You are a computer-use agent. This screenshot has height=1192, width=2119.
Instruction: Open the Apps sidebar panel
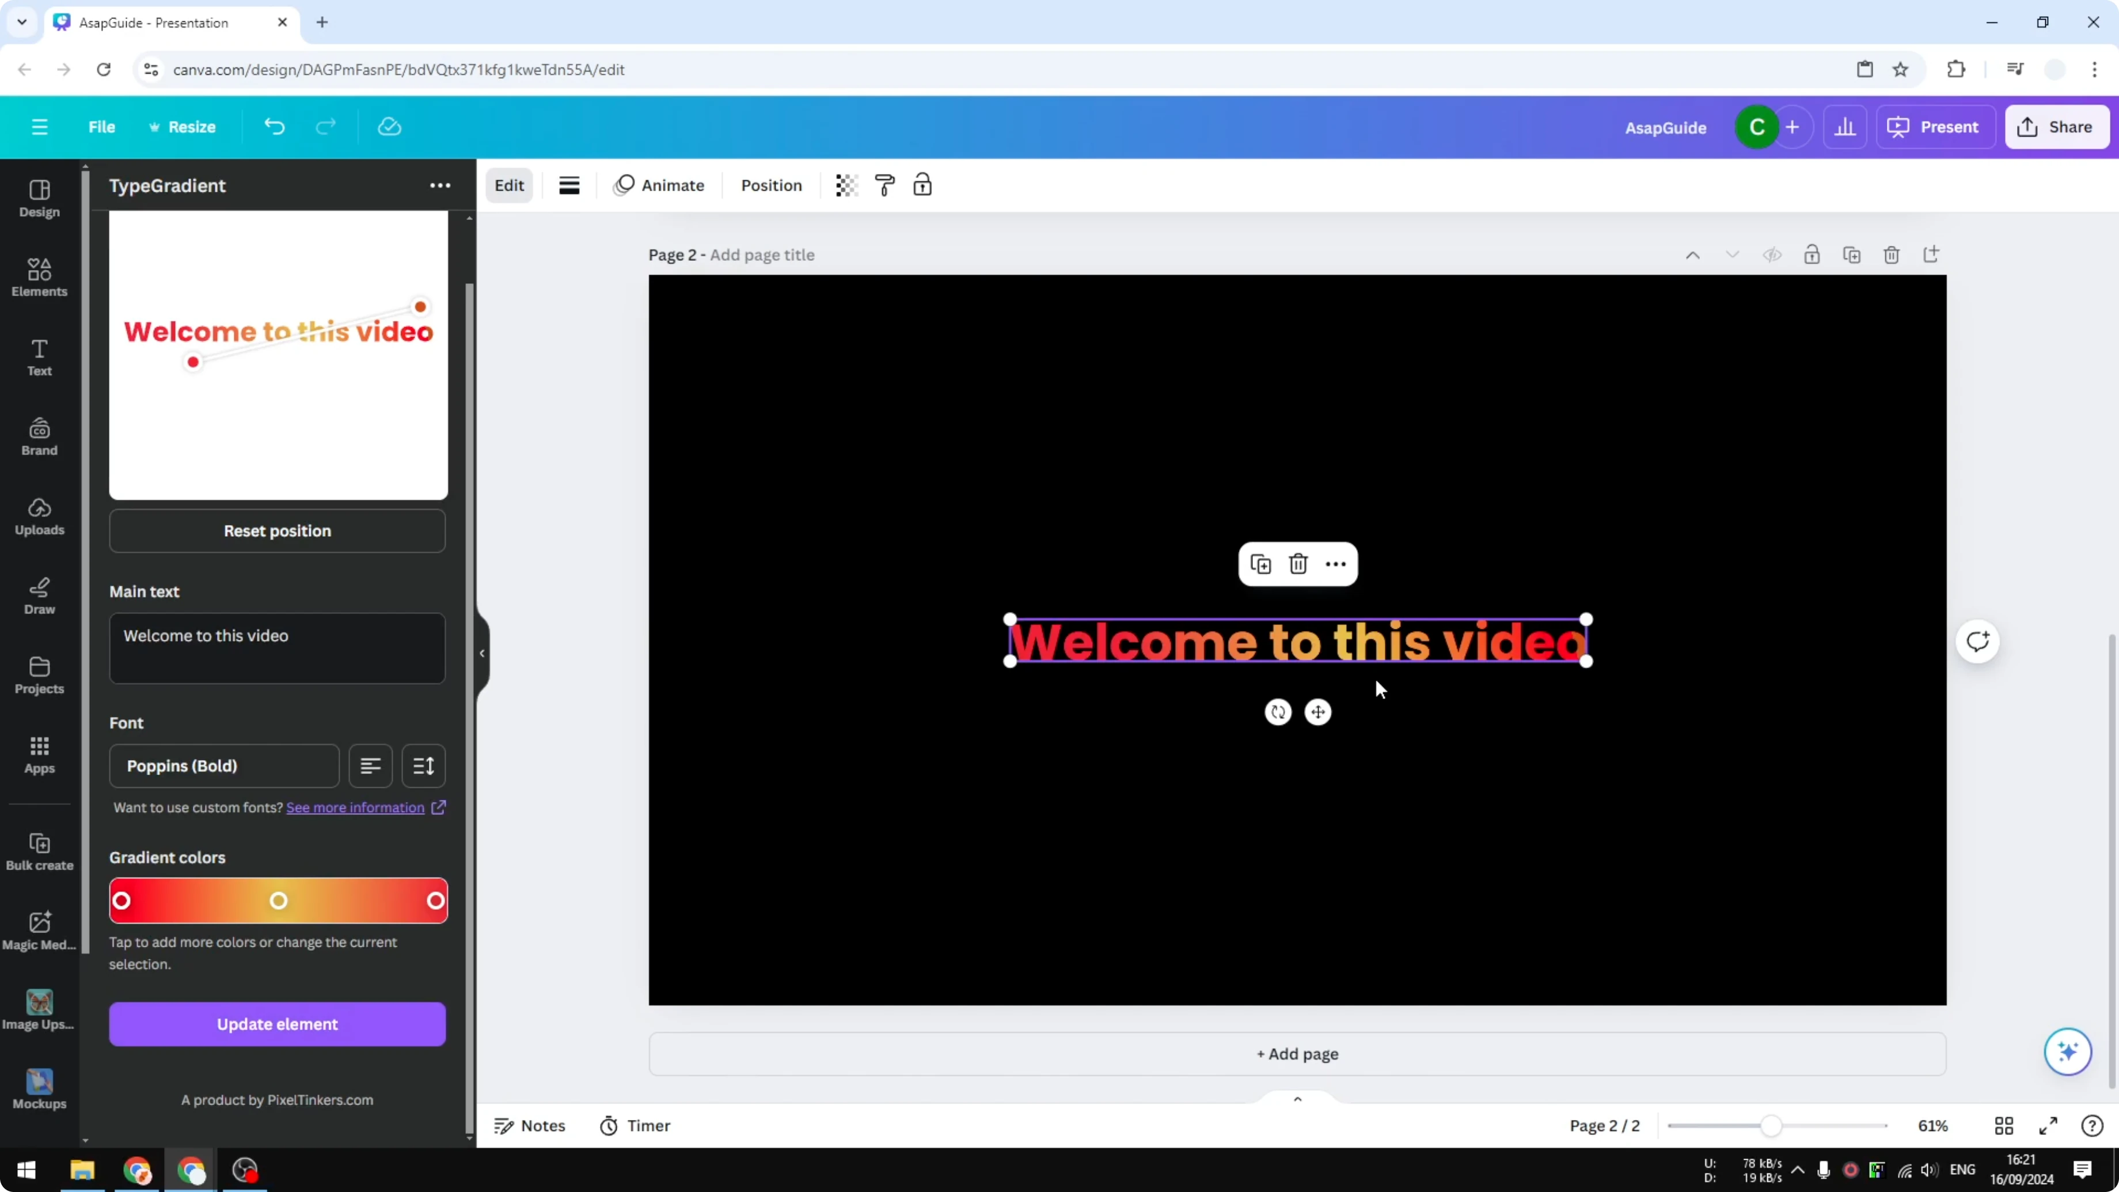[x=40, y=755]
